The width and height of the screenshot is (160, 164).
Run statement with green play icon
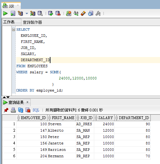5,13
